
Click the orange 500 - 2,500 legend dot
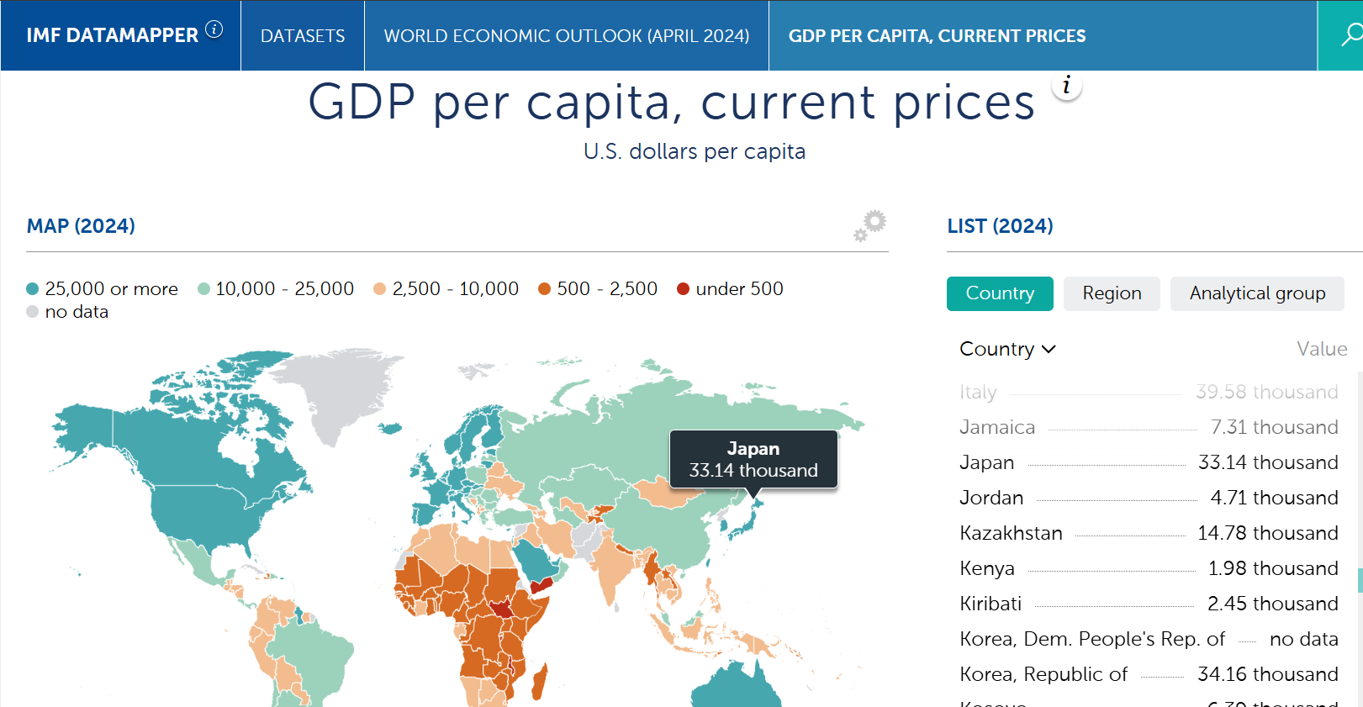(545, 289)
